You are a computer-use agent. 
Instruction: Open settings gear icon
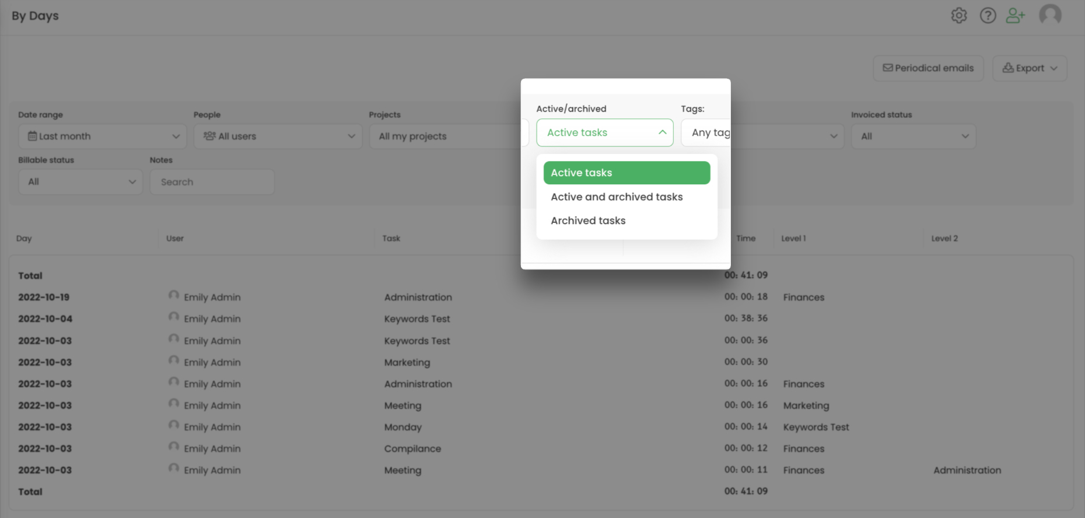(959, 15)
